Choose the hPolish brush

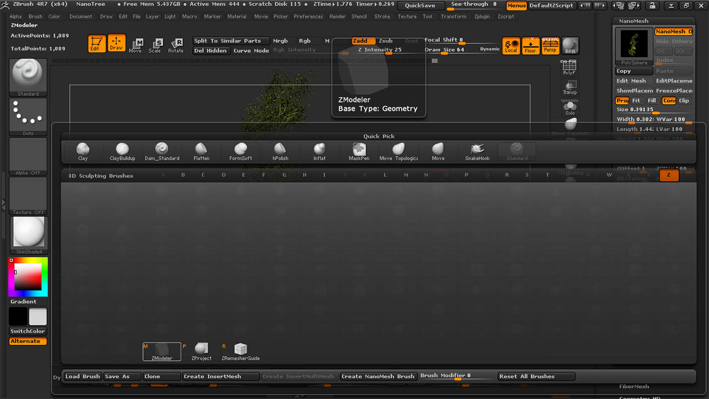[280, 151]
